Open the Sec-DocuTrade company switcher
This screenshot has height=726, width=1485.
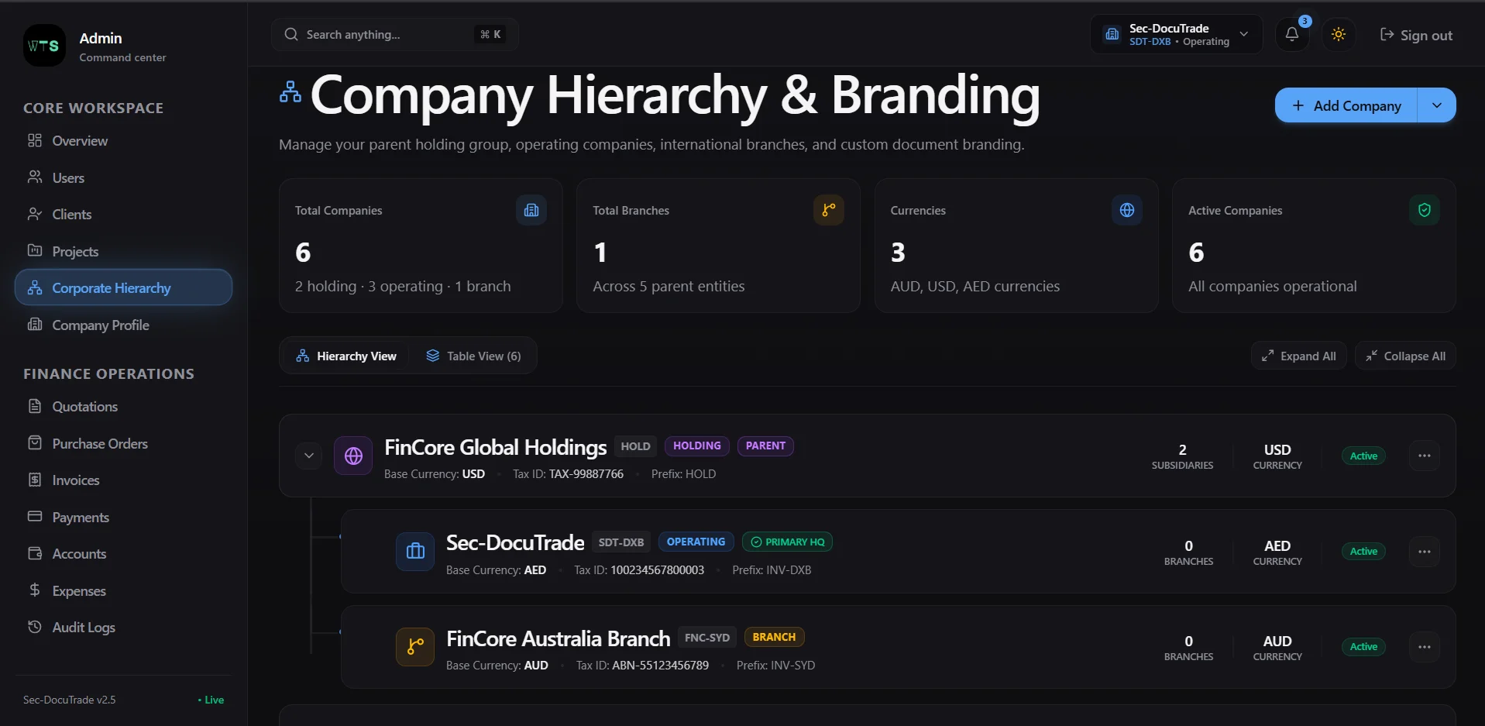(1177, 35)
